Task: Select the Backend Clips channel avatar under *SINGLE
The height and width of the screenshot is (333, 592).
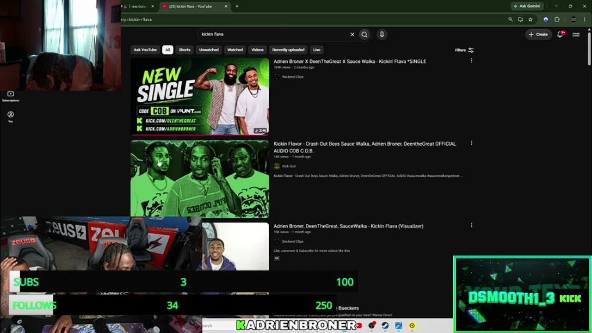Action: 277,77
